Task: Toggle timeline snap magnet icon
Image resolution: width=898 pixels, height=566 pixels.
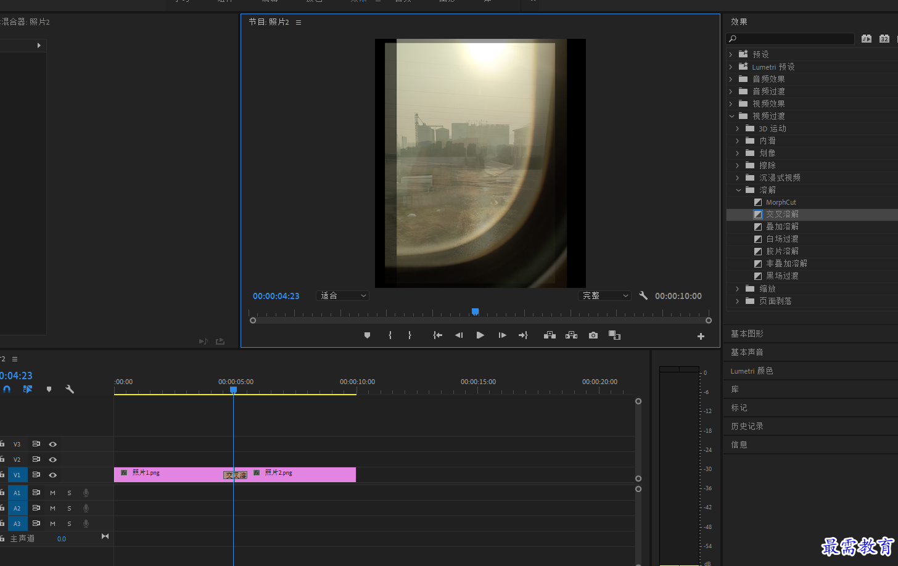Action: 7,389
